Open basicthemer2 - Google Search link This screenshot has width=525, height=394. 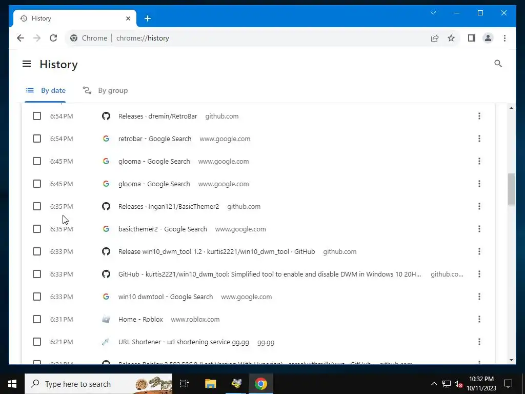click(x=163, y=229)
